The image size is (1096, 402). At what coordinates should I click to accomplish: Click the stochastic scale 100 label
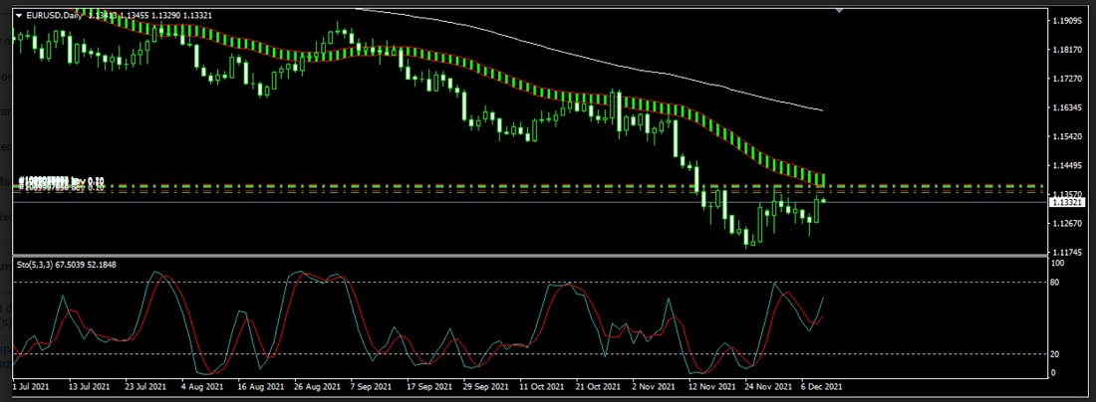pos(1060,265)
